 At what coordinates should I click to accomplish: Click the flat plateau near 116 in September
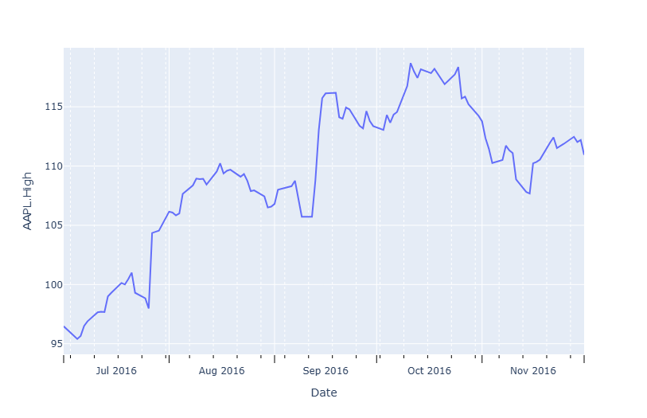[330, 93]
